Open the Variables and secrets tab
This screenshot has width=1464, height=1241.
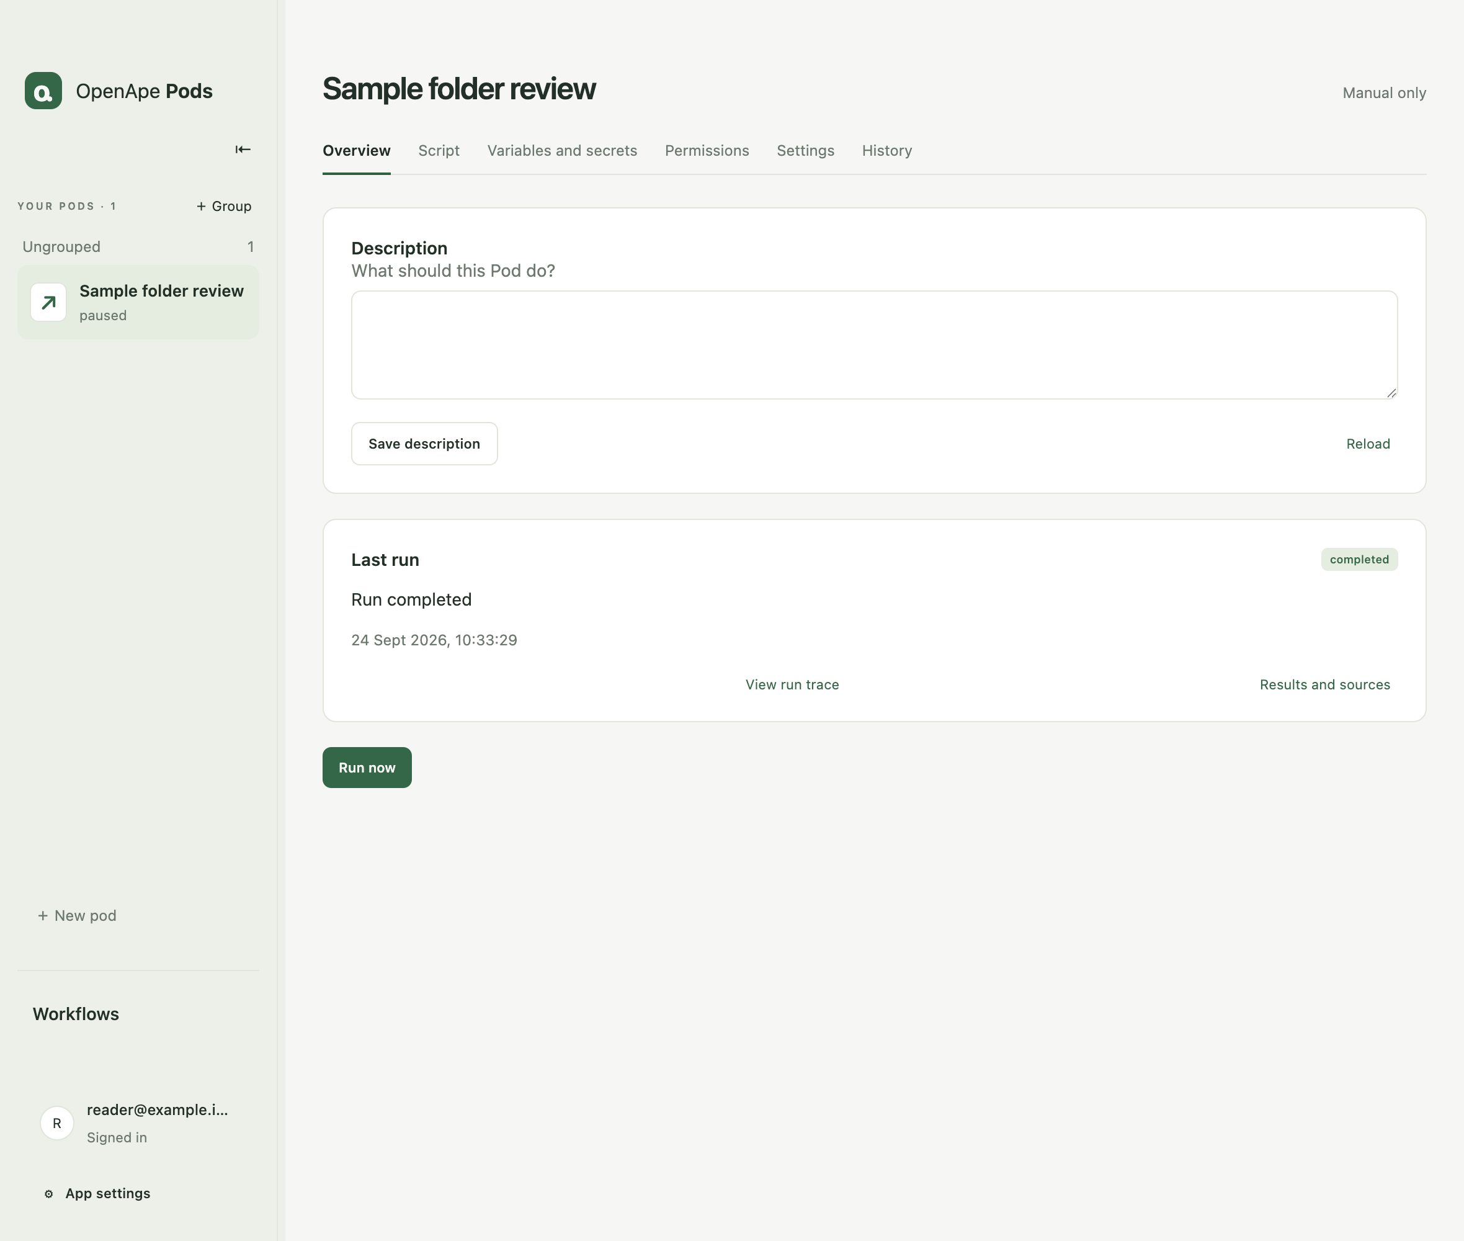coord(562,151)
